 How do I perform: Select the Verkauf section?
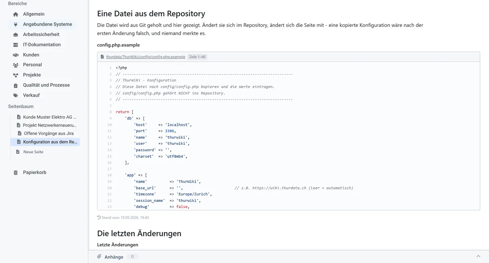(31, 95)
